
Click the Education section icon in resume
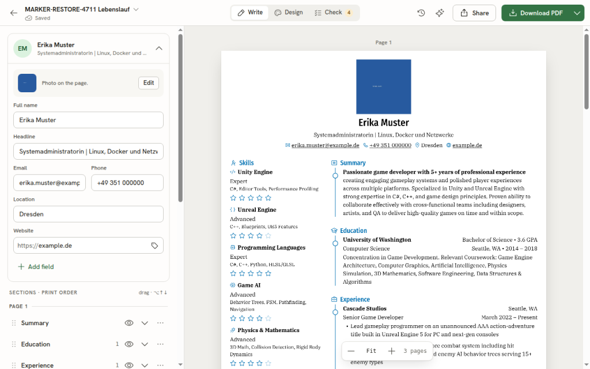334,231
